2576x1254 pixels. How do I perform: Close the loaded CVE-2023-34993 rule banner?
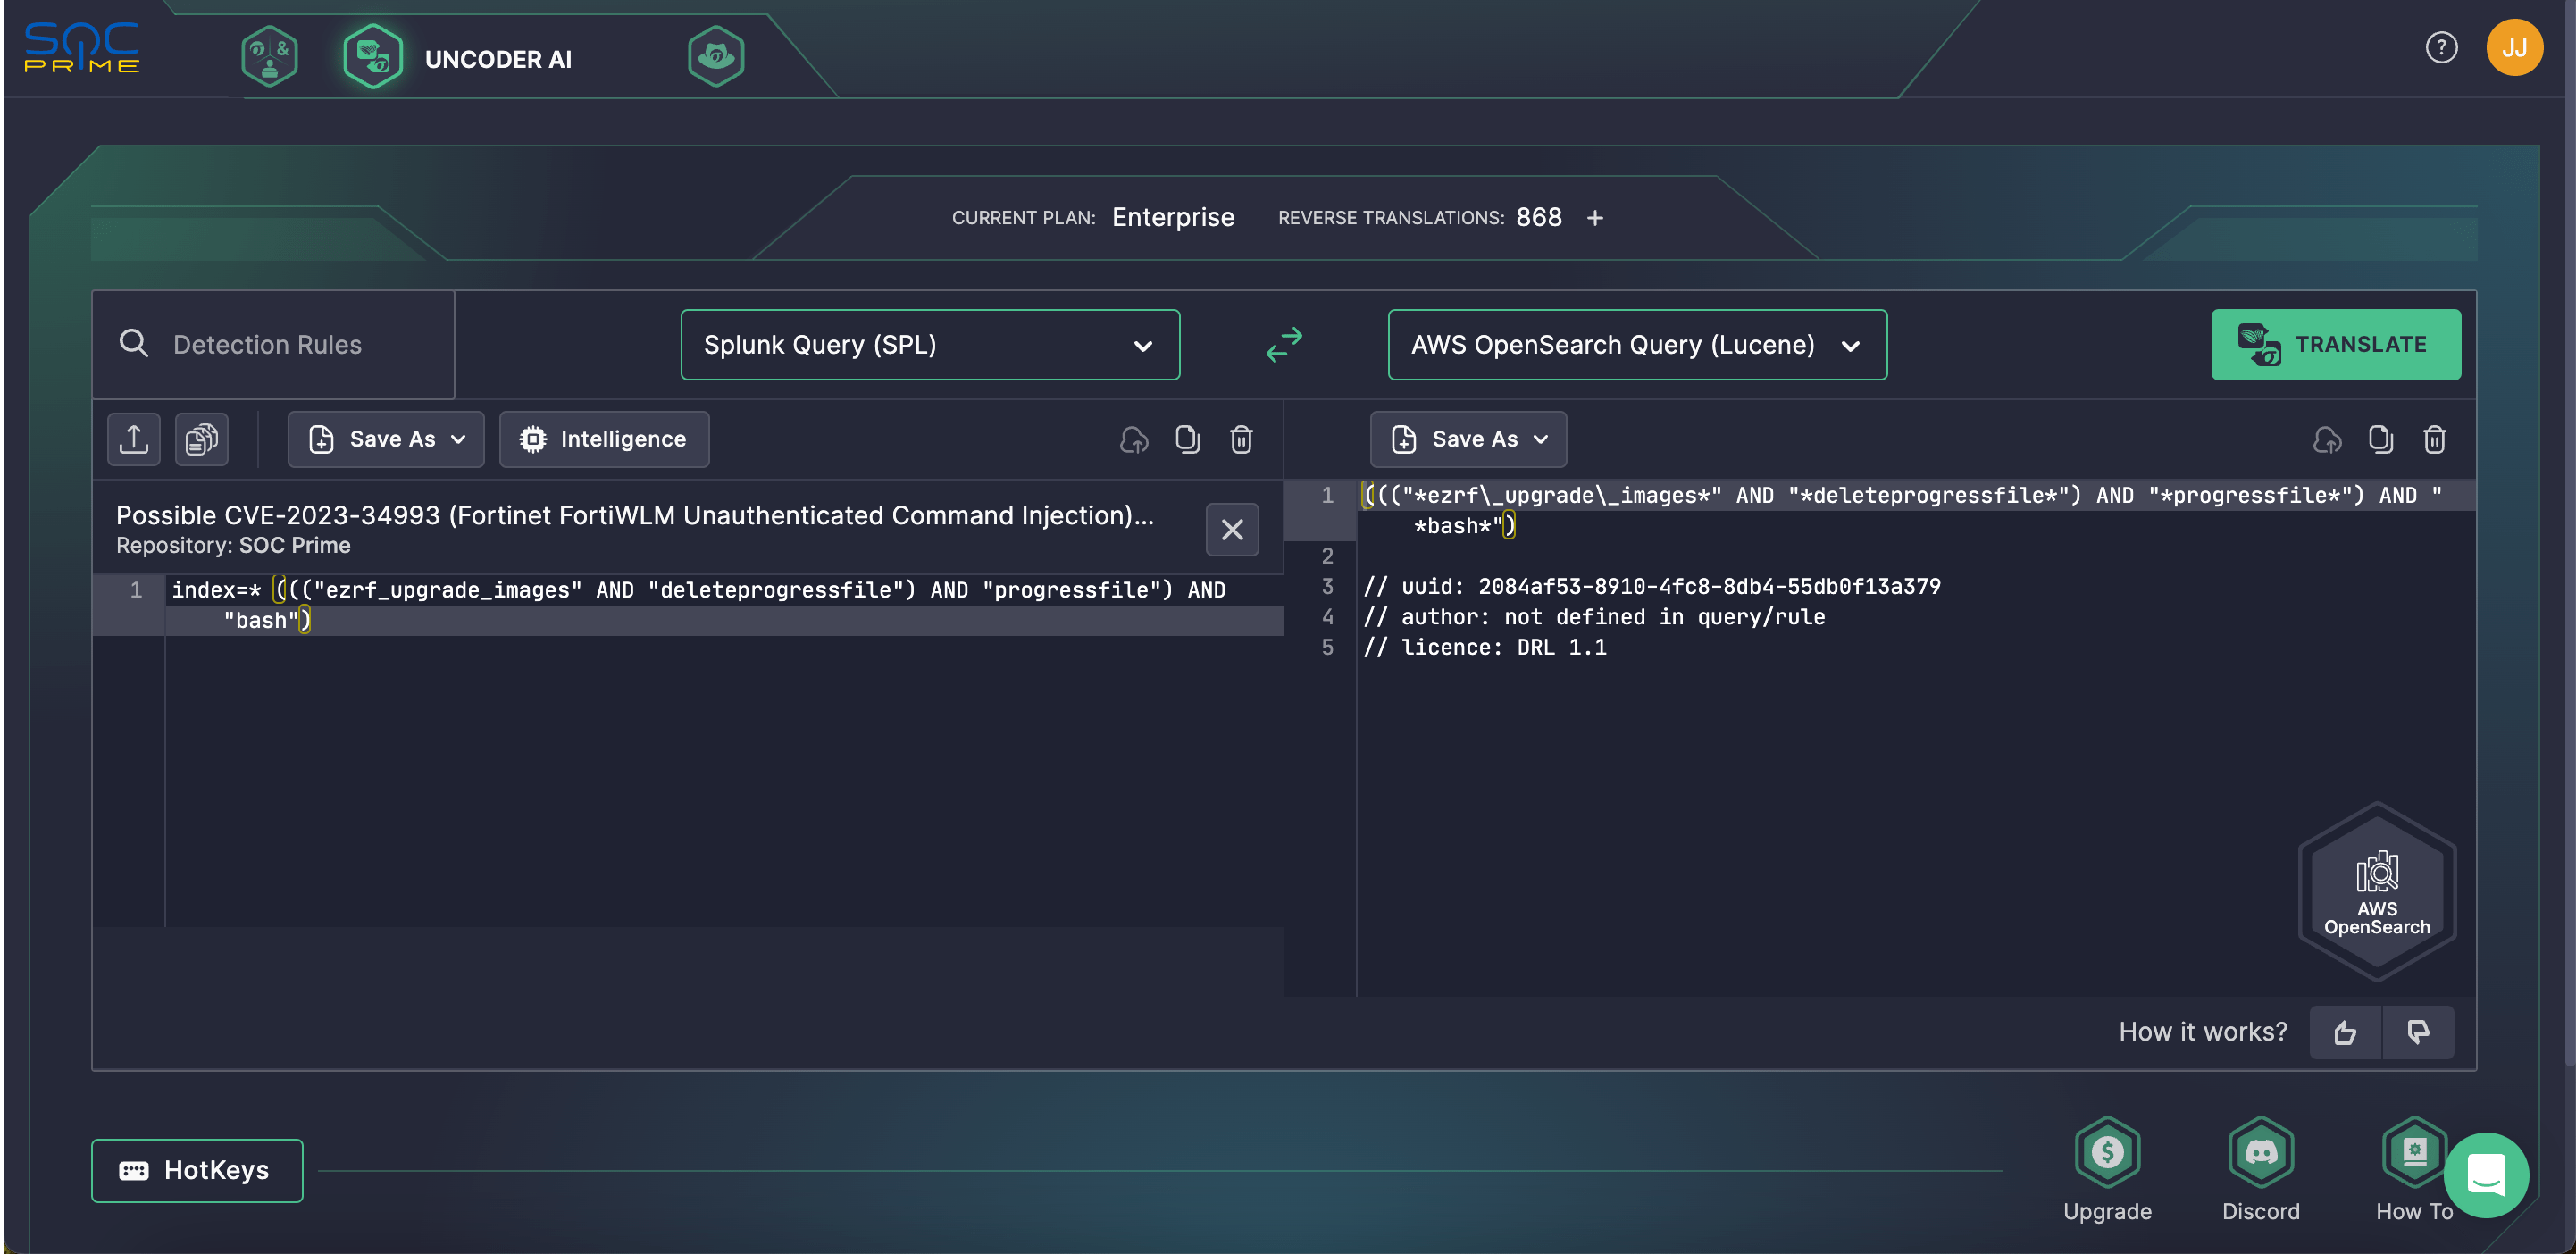pyautogui.click(x=1232, y=529)
